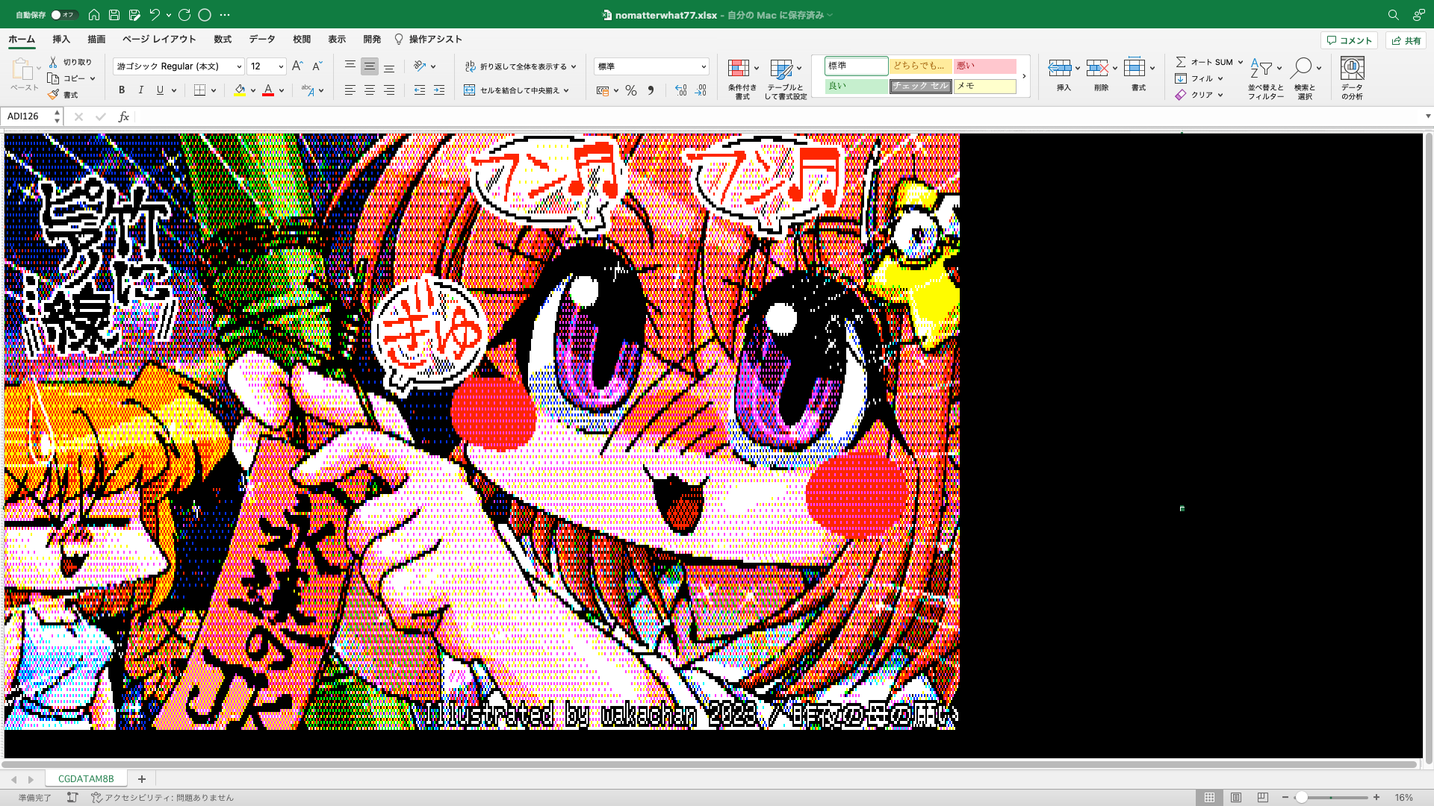
Task: Undo the last action
Action: [155, 14]
